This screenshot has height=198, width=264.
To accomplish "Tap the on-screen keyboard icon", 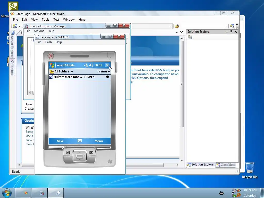I will [x=80, y=141].
